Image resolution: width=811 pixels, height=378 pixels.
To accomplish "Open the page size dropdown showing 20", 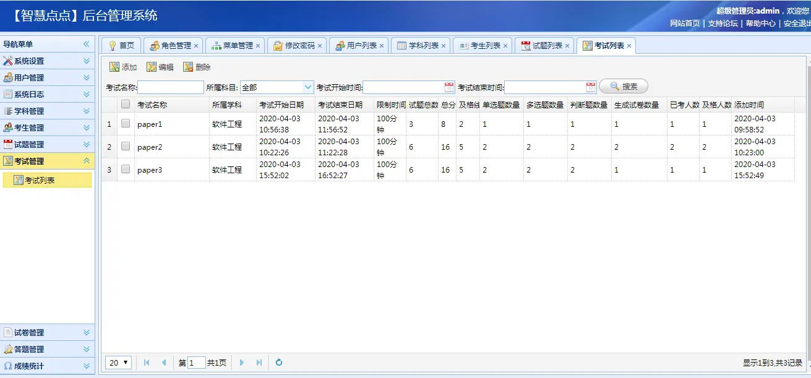I will 118,363.
